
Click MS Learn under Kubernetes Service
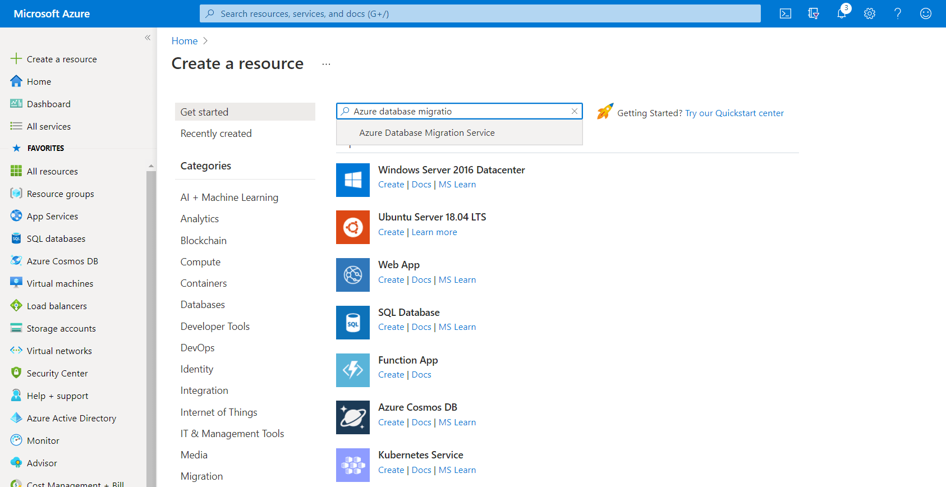(457, 470)
